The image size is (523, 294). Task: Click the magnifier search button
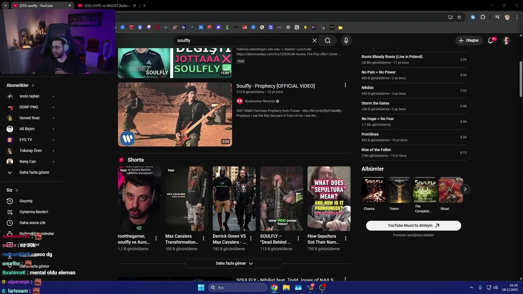pos(328,40)
